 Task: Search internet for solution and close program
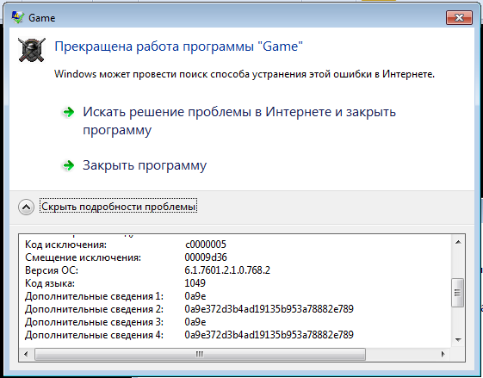click(239, 121)
